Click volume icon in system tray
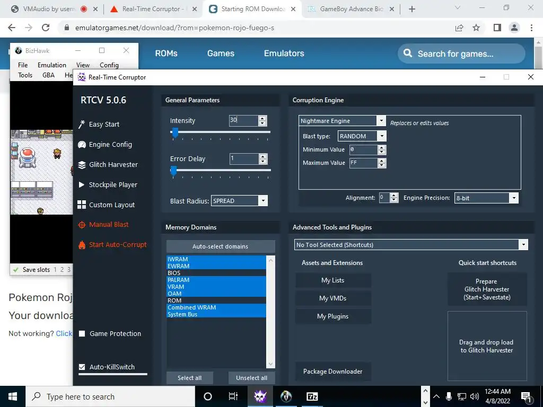The height and width of the screenshot is (407, 543). [x=475, y=396]
